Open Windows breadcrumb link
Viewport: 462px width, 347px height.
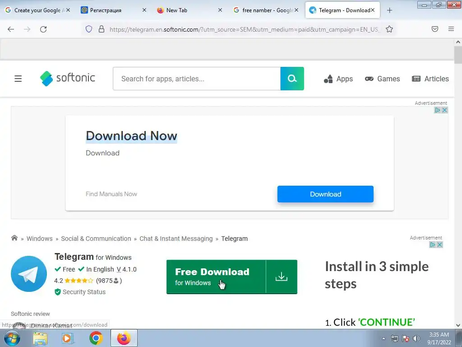click(40, 239)
